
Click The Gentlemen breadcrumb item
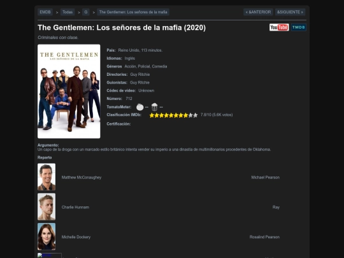click(133, 12)
